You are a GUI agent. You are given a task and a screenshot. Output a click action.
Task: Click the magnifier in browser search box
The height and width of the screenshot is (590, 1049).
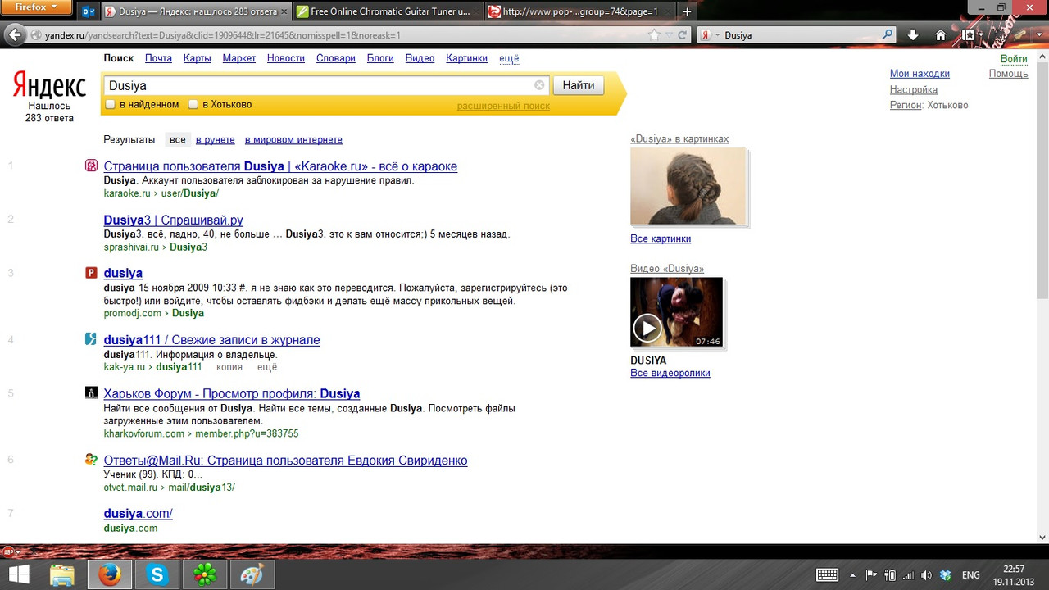click(888, 35)
